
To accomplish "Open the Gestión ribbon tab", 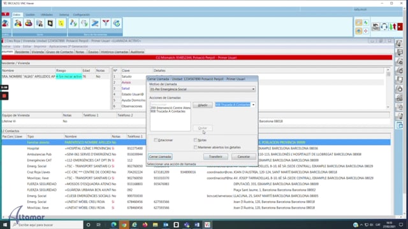I will (30, 15).
